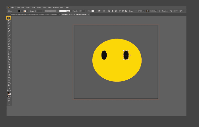199x127 pixels.
Task: Open the Graphic Style dropdown
Action: (95, 11)
